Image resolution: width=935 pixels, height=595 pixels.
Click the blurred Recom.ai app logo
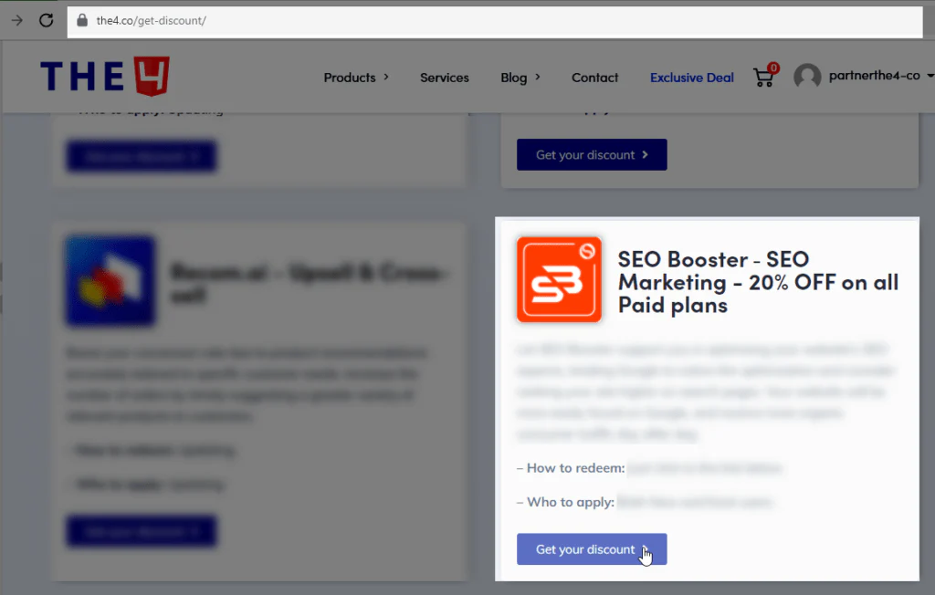(110, 281)
